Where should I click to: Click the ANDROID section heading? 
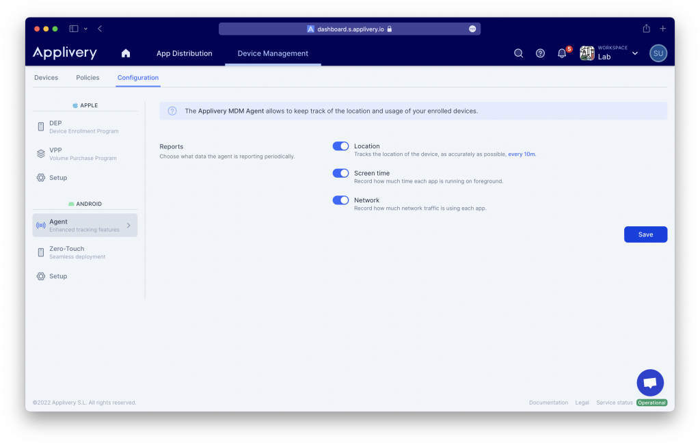(85, 204)
